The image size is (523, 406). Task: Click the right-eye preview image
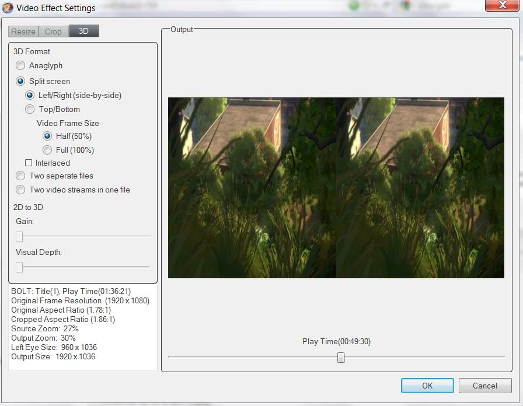coord(420,188)
